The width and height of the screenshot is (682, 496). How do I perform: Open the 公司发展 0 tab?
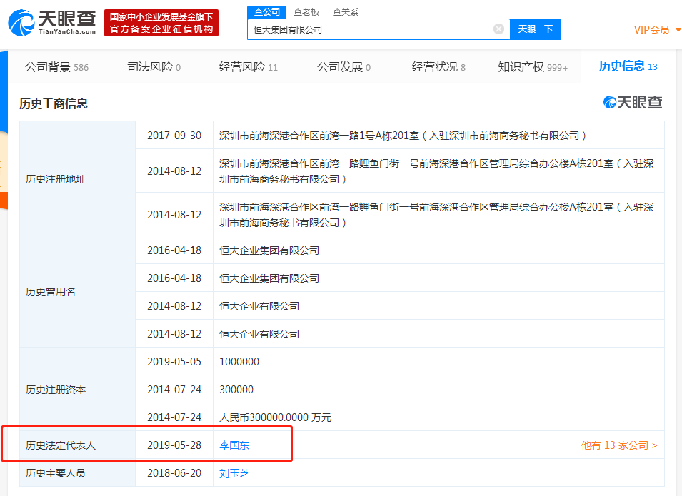(x=343, y=67)
